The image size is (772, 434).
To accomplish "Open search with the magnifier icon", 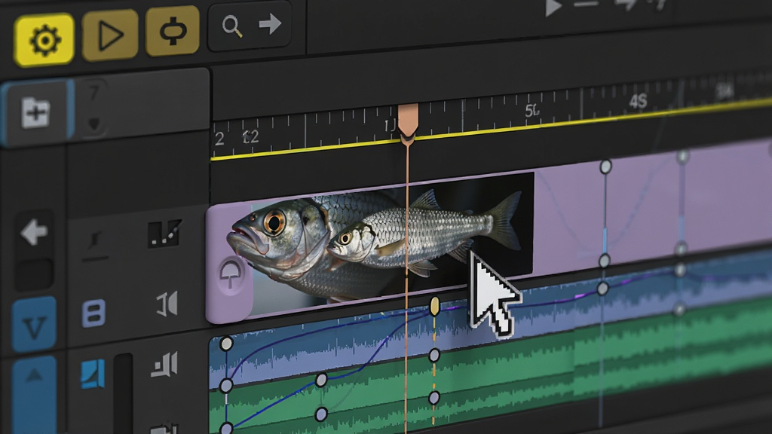I will [x=232, y=26].
